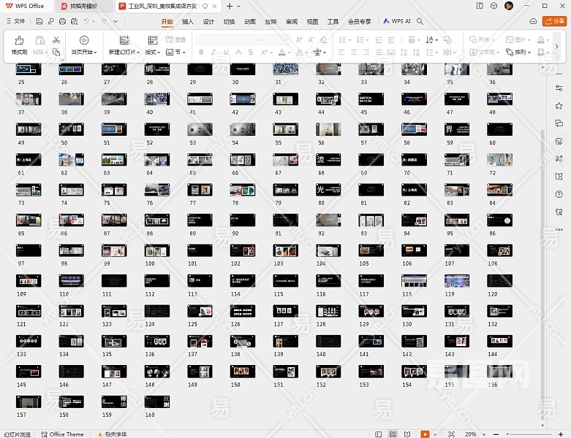Open the 插入 ribbon tab

tap(188, 22)
